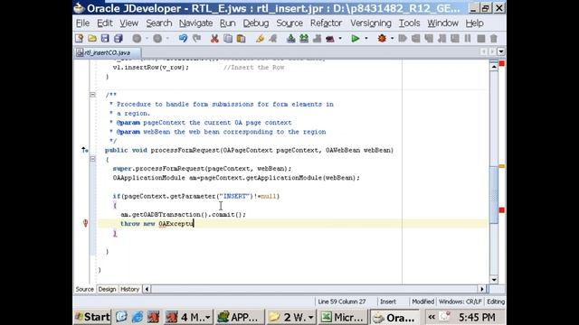Switch to the History tab
Image resolution: width=579 pixels, height=325 pixels.
(129, 289)
